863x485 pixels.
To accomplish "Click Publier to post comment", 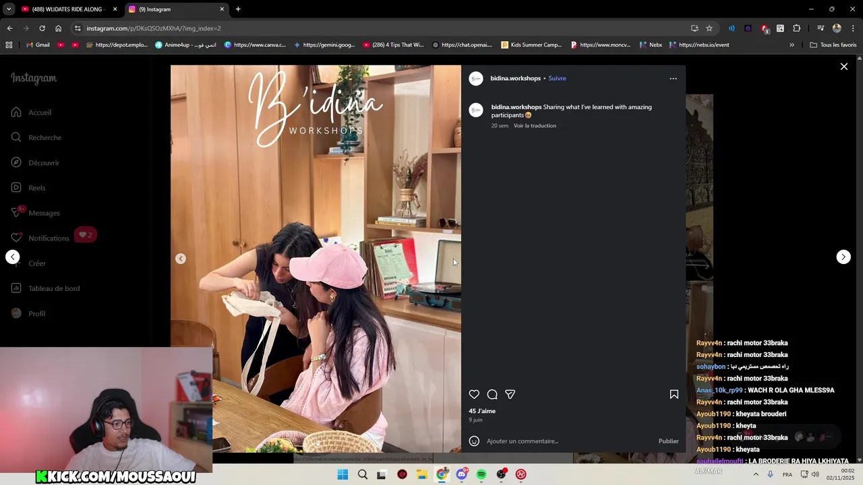I will (668, 441).
